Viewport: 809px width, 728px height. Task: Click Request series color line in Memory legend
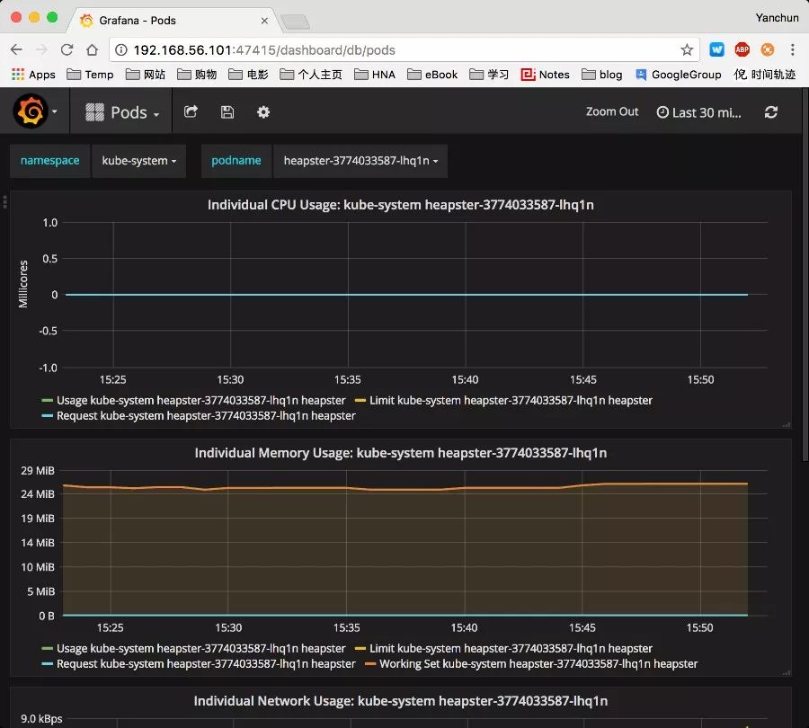[x=48, y=664]
